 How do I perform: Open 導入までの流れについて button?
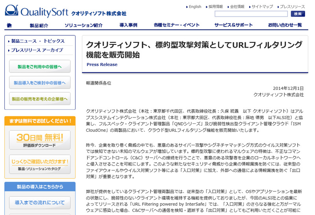click(40, 203)
